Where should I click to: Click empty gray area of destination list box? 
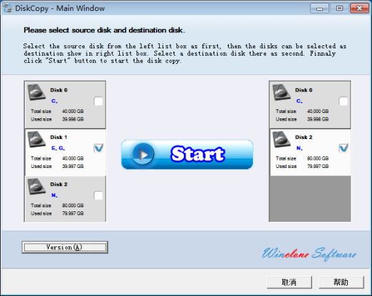click(310, 199)
